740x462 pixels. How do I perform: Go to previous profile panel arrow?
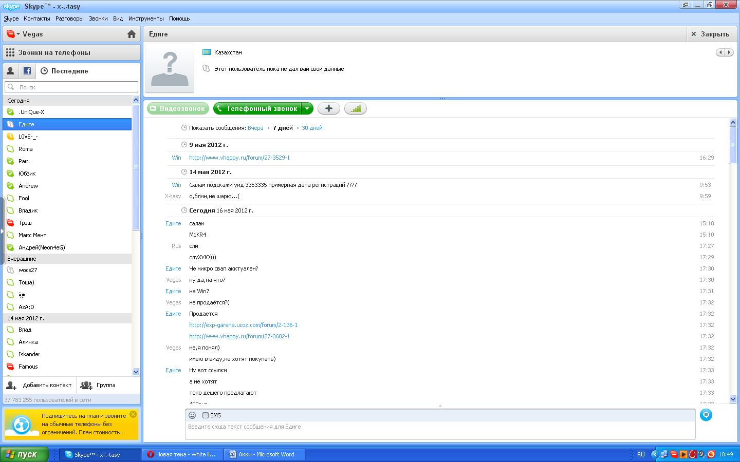tap(720, 52)
